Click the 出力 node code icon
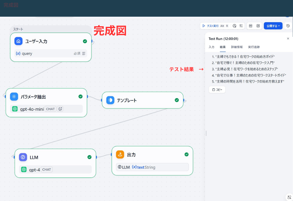Screen dimensions: 293x201 pyautogui.click(x=120, y=155)
